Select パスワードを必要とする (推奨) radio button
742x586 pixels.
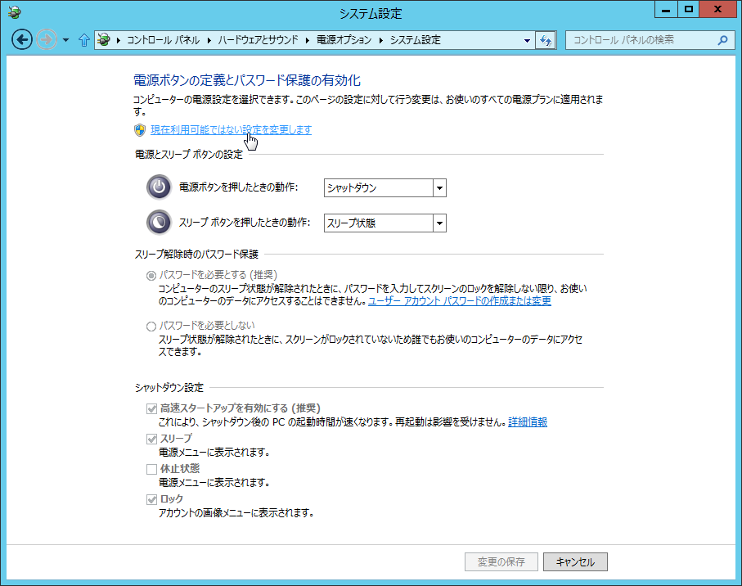[151, 276]
